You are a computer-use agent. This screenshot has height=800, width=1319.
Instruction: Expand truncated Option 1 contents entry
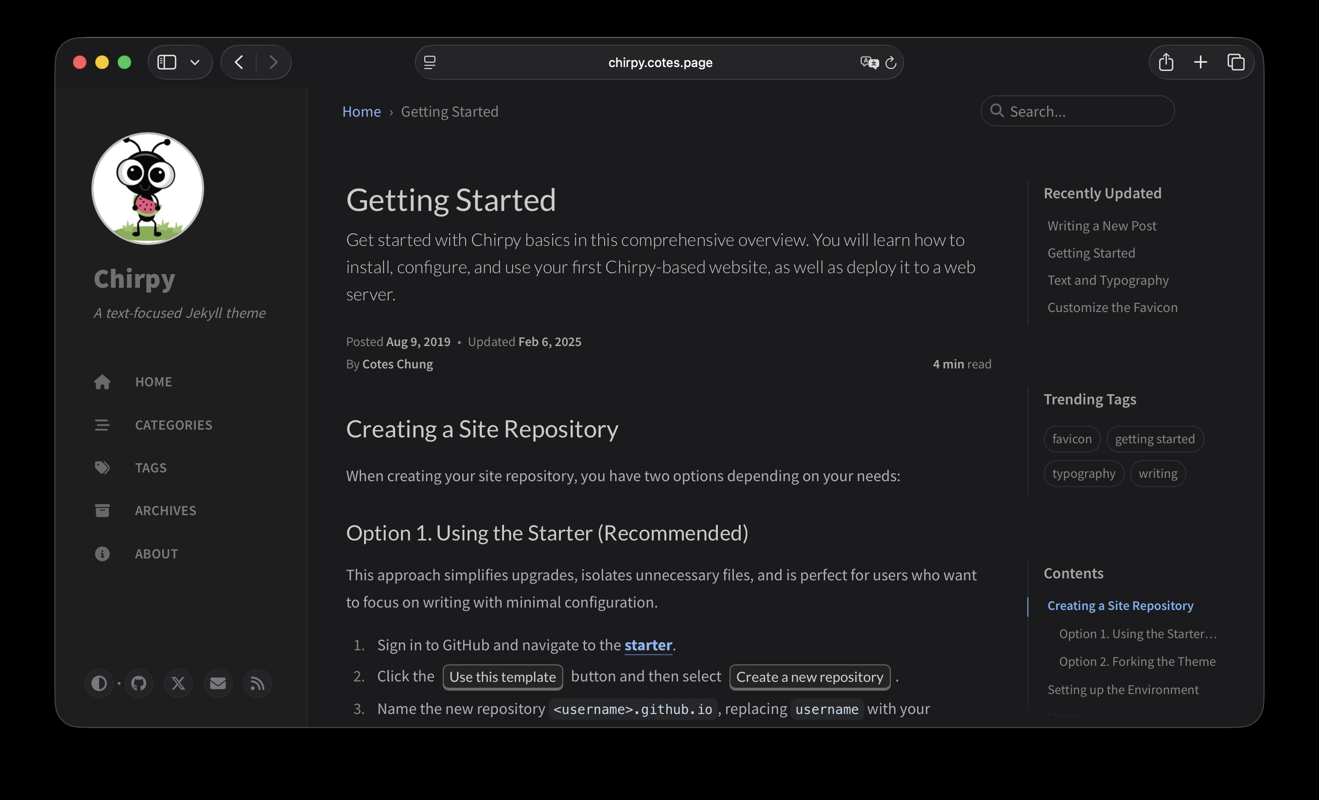(x=1138, y=634)
